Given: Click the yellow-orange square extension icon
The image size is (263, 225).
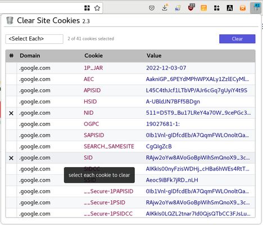Looking at the screenshot, I should pyautogui.click(x=204, y=8).
